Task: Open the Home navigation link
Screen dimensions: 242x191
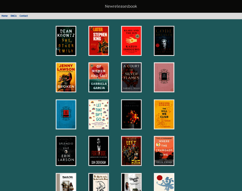Action: click(x=4, y=16)
